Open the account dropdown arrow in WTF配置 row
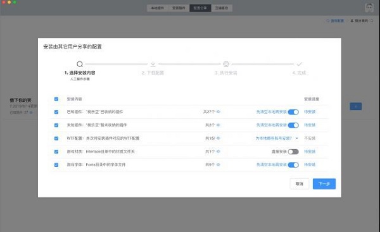Screen dimensions: 380x232 point(297,138)
